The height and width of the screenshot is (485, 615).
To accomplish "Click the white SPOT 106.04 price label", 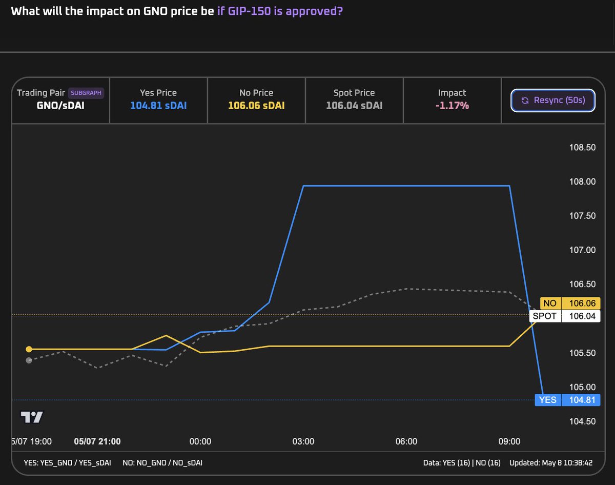I will pyautogui.click(x=565, y=316).
